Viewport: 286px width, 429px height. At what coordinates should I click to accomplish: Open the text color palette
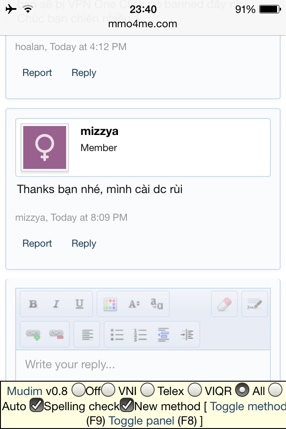(110, 304)
